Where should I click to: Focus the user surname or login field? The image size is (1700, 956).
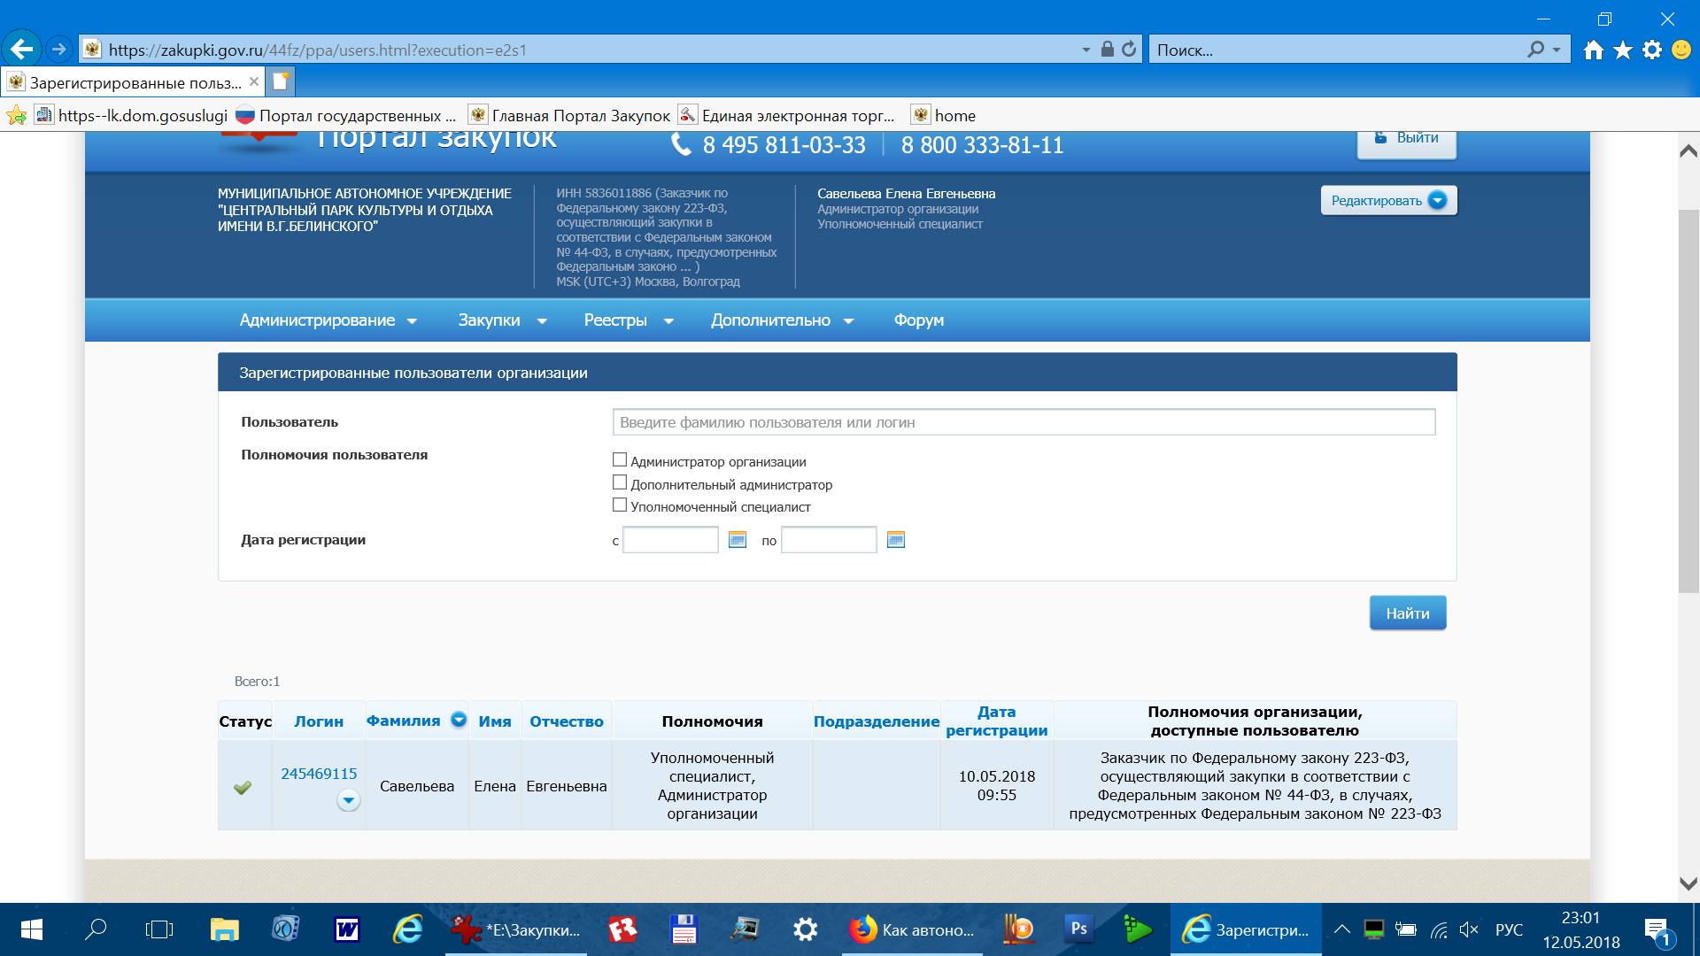pos(1023,422)
